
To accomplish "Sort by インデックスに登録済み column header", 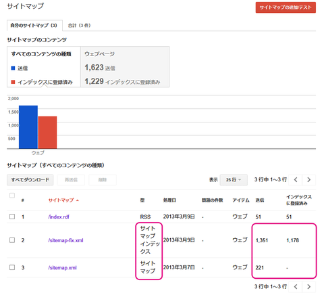I will tap(298, 200).
